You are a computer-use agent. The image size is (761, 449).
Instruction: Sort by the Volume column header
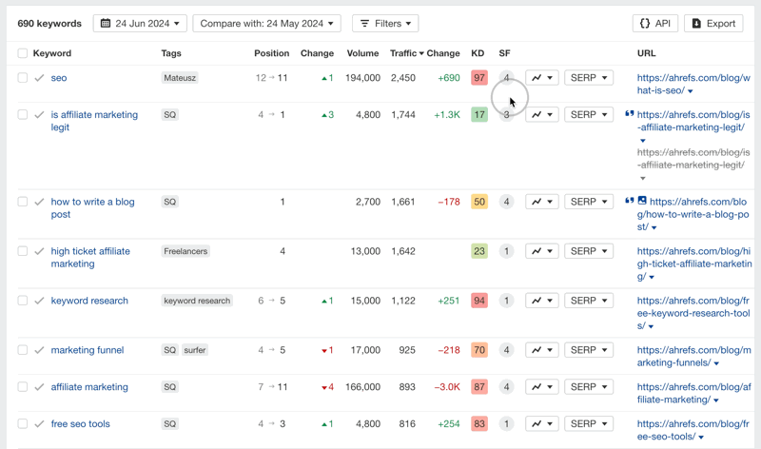tap(362, 53)
